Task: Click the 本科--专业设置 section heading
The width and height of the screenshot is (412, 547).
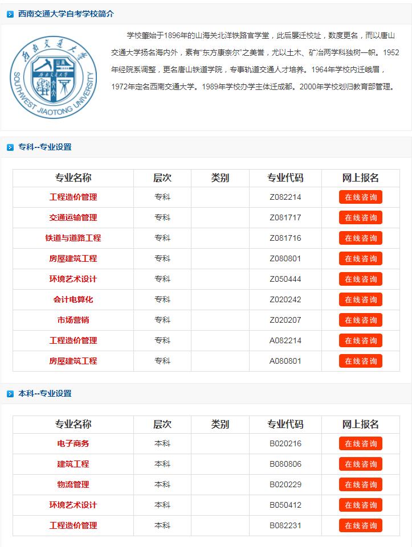Action: point(44,394)
